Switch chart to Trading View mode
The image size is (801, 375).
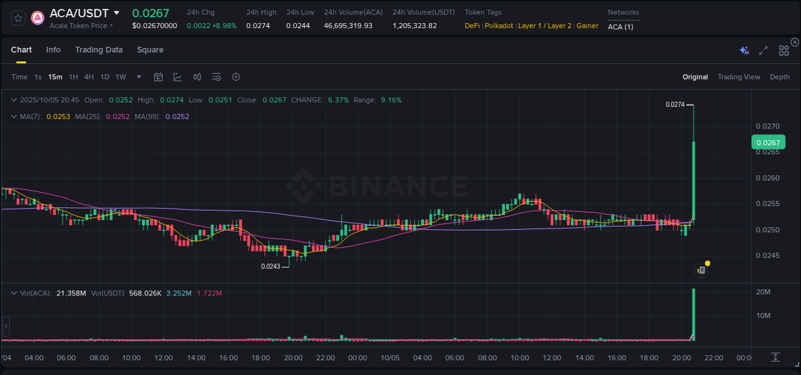click(x=739, y=77)
